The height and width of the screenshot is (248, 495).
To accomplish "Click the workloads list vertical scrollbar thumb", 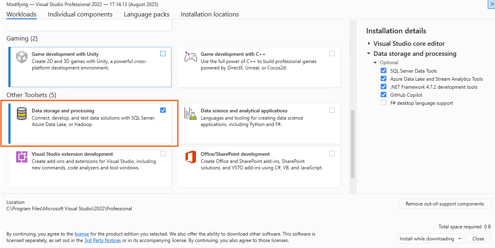I will (x=353, y=144).
